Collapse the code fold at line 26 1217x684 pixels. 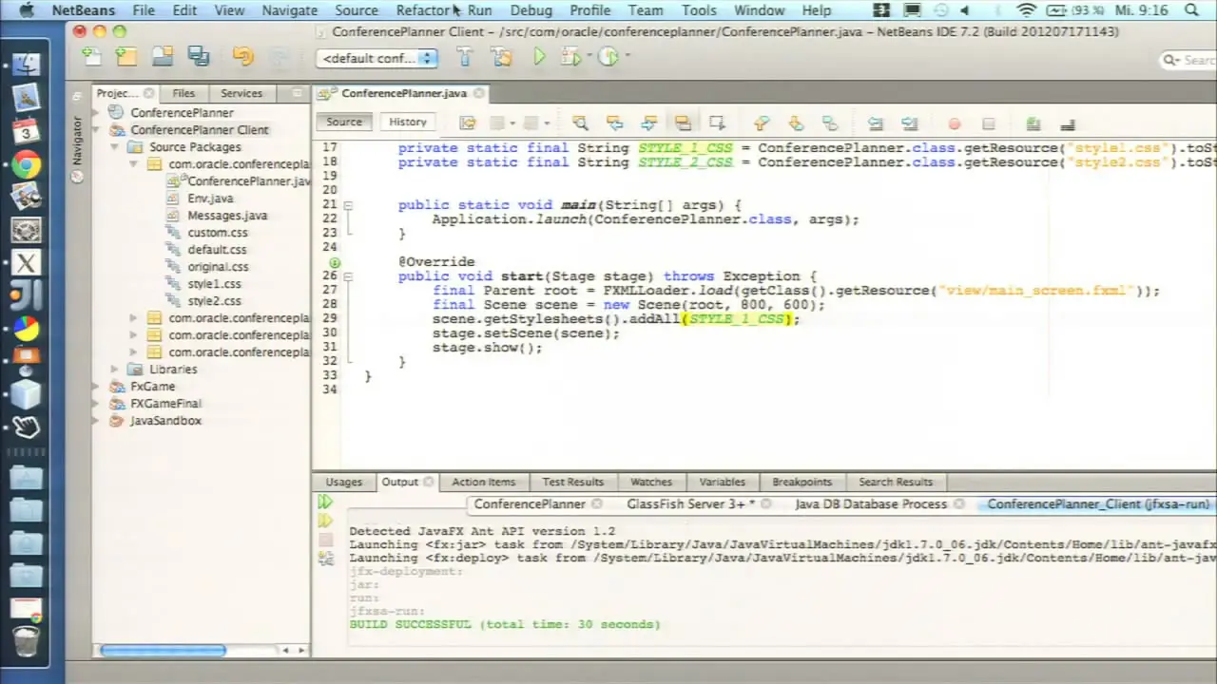click(348, 276)
